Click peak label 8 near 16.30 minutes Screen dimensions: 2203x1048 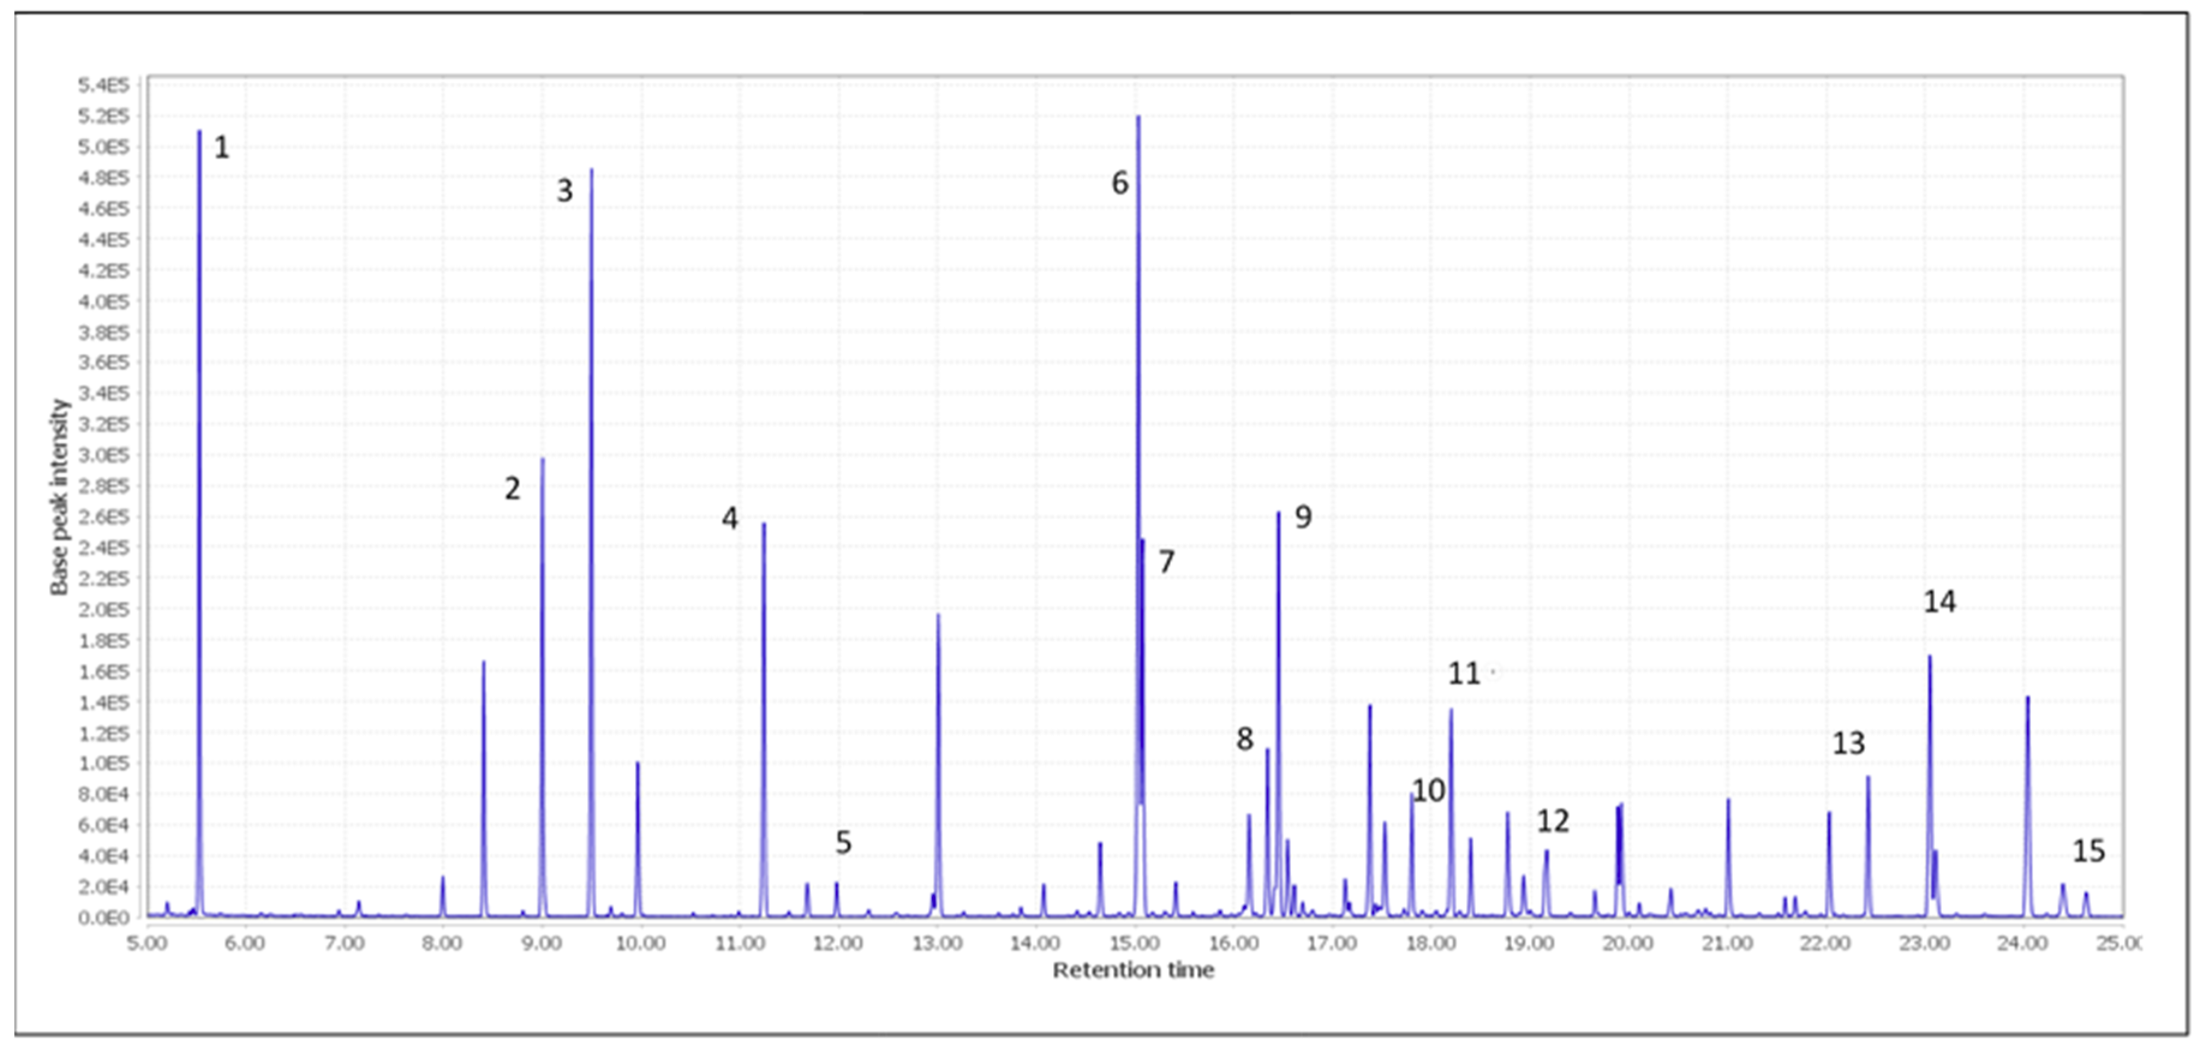click(x=1244, y=738)
